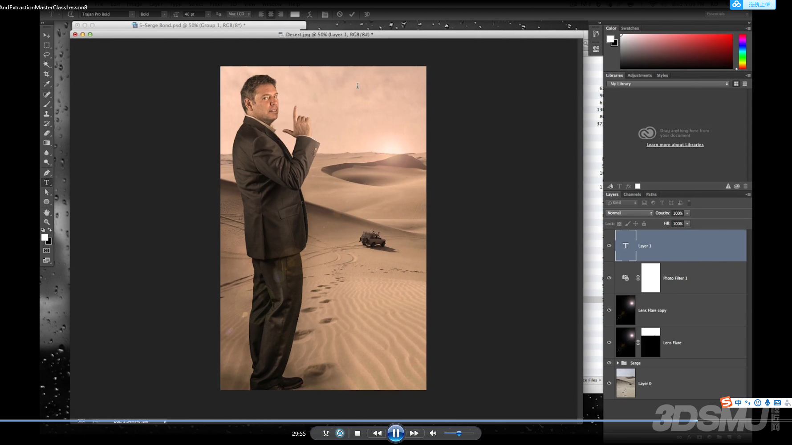Select the Eraser tool
This screenshot has width=792, height=445.
coord(46,133)
